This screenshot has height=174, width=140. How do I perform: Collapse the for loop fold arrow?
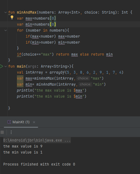click(x=5, y=30)
